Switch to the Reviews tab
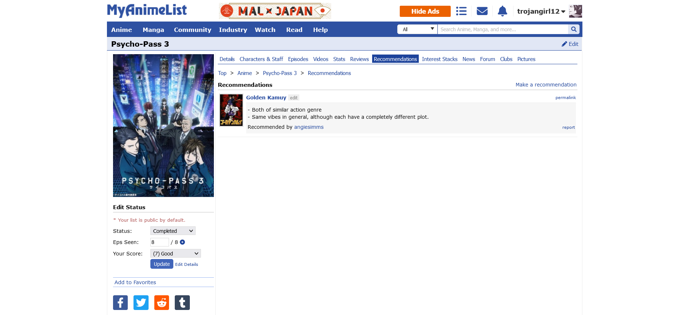Viewport: 689px width, 315px height. (x=360, y=59)
